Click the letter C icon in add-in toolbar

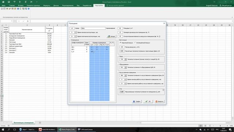(x=20, y=9)
